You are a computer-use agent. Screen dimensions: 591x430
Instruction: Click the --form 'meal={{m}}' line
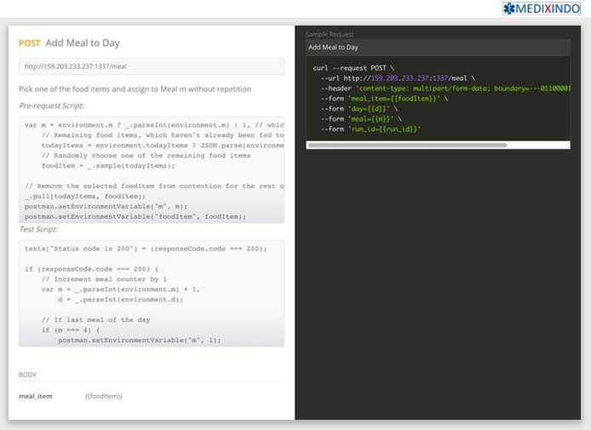pos(361,119)
